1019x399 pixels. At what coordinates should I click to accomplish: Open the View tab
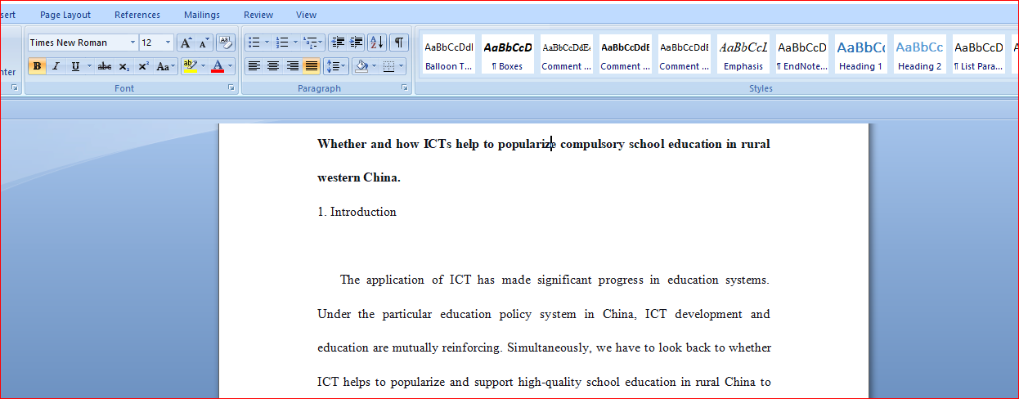pos(307,15)
